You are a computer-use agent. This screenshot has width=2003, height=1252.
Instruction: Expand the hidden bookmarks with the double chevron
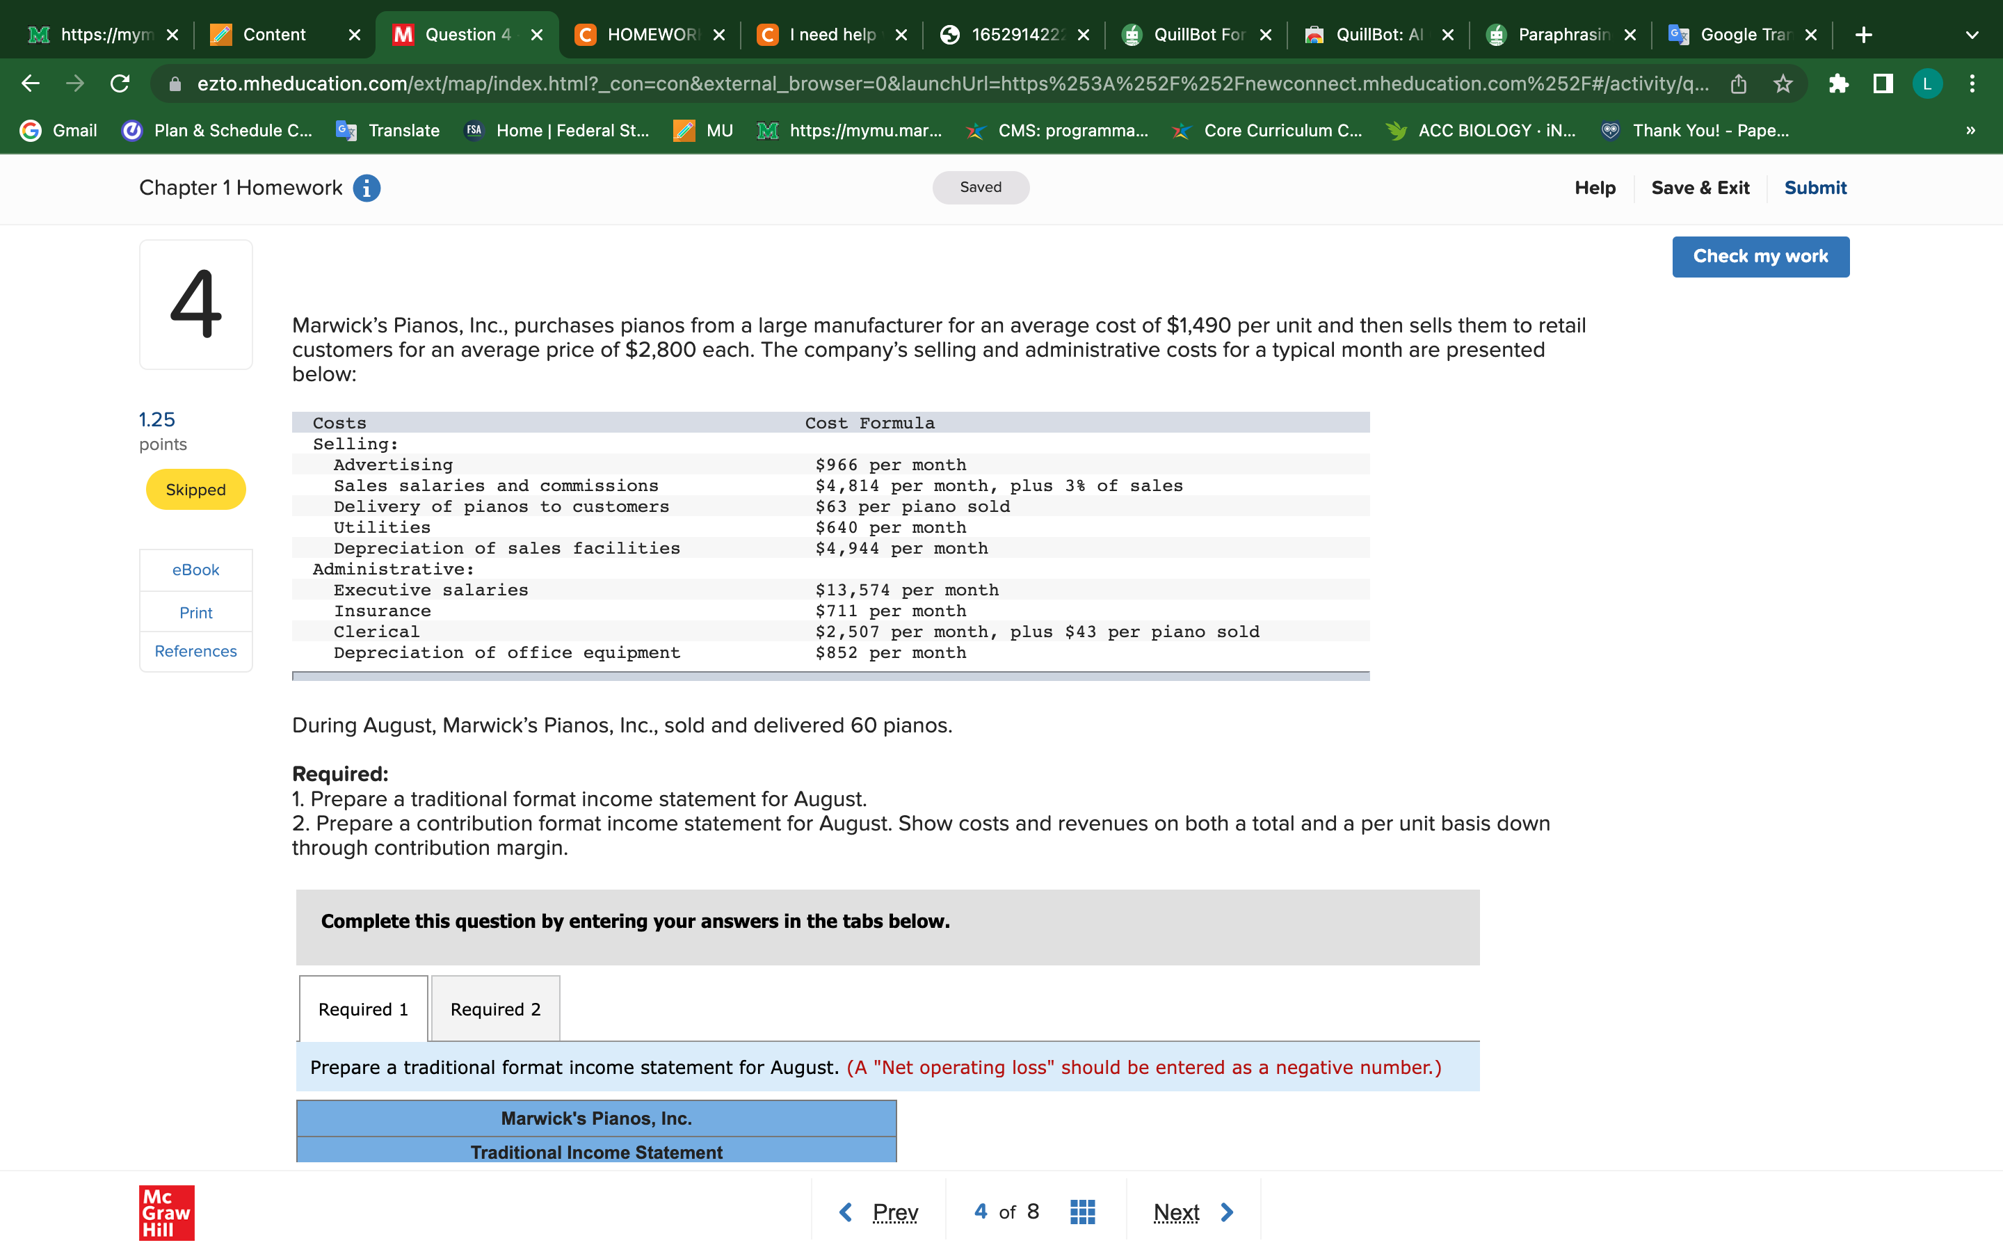[x=1970, y=130]
